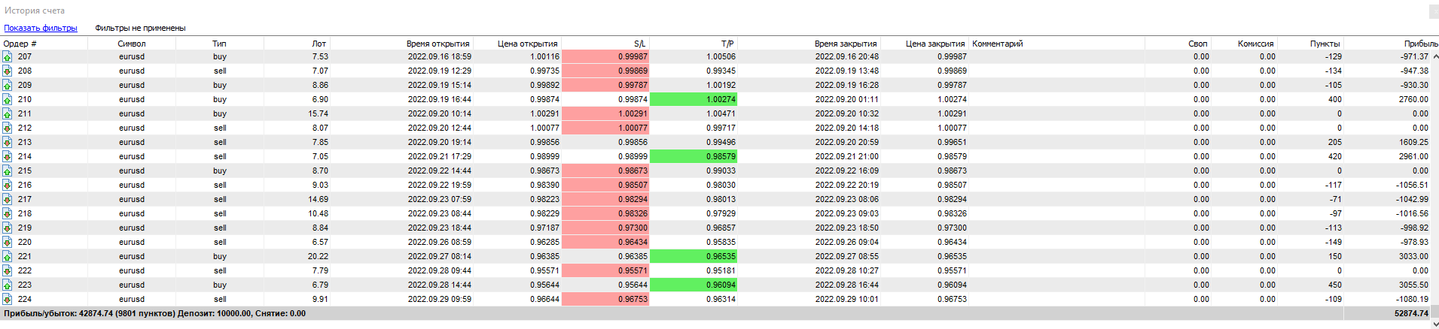Click the scroll down arrow of the table
The image size is (1439, 329).
point(1434,324)
